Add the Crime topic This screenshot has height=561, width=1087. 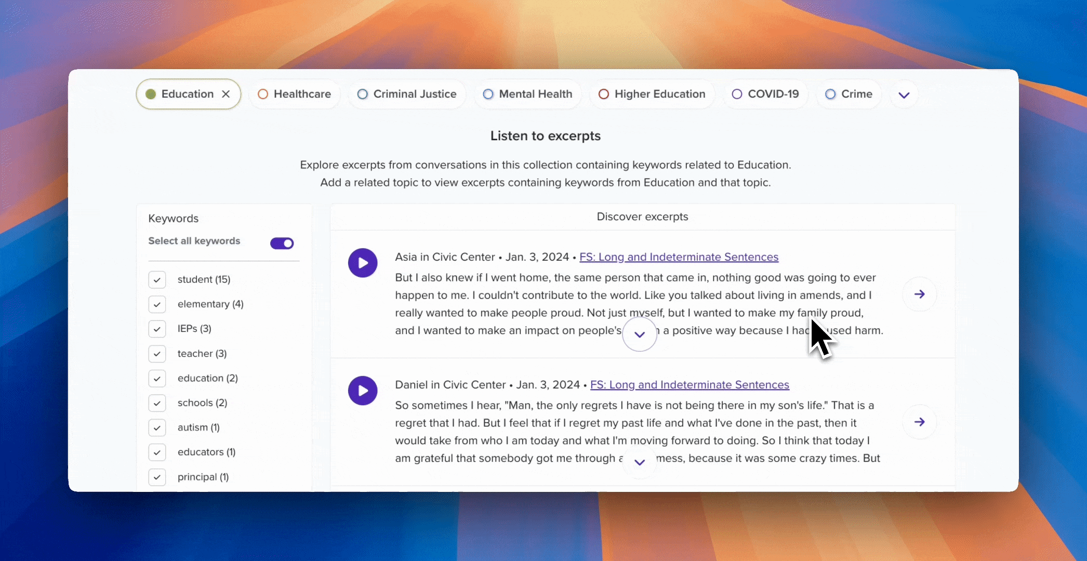click(x=849, y=94)
